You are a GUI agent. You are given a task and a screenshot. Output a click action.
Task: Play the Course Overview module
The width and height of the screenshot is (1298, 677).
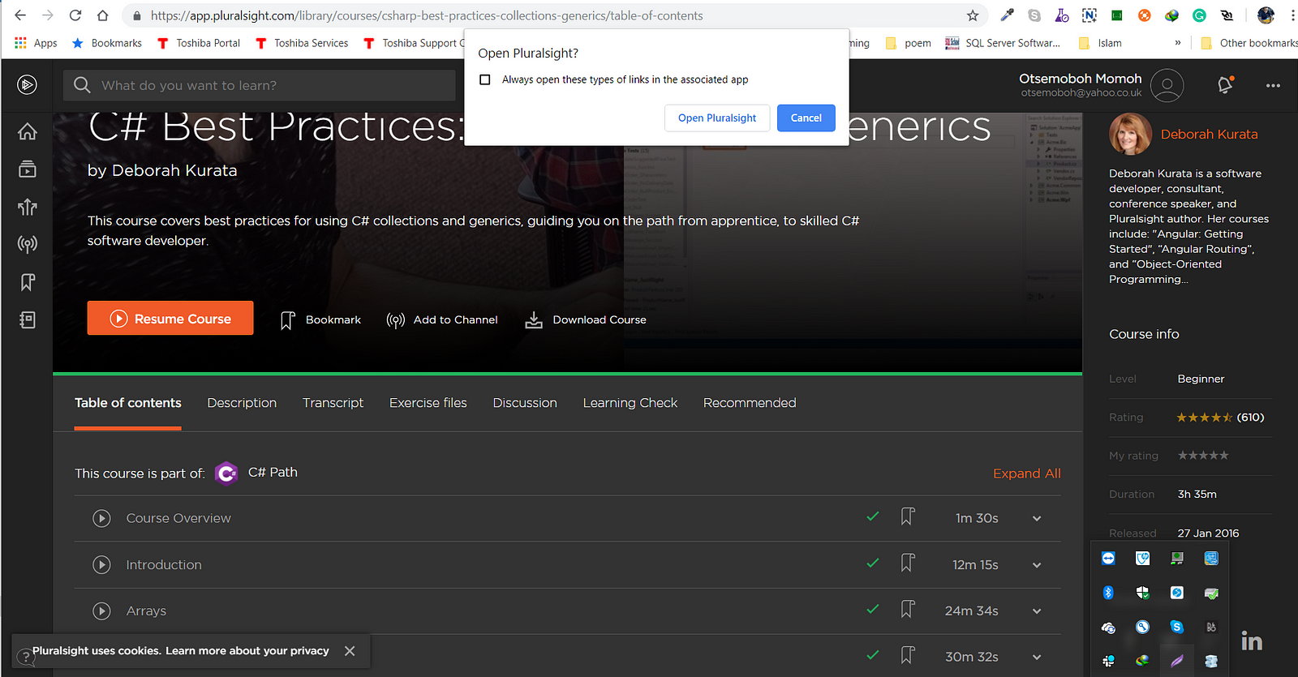tap(101, 518)
